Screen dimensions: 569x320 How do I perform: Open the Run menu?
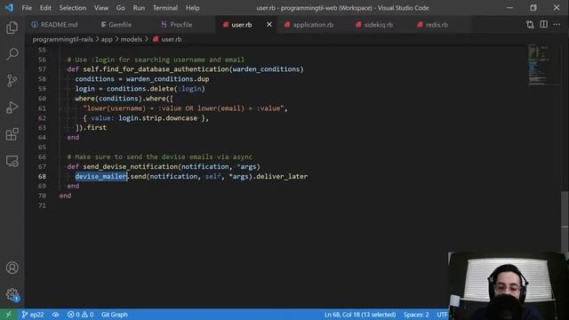pos(139,8)
